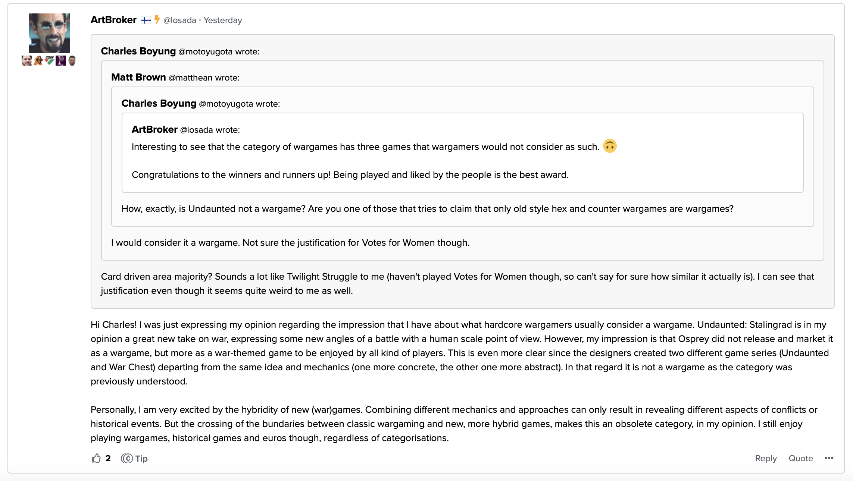Click the @losada handle in post header
Screen dimensions: 853x481
pos(180,21)
